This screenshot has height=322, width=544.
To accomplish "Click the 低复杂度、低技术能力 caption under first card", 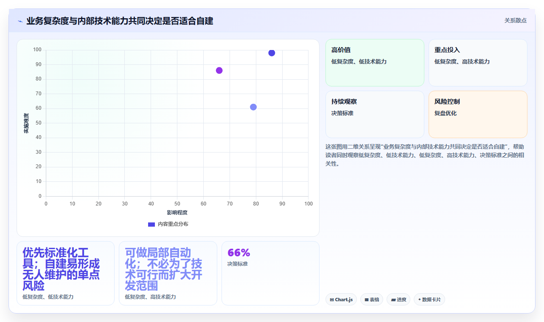I will coord(48,297).
